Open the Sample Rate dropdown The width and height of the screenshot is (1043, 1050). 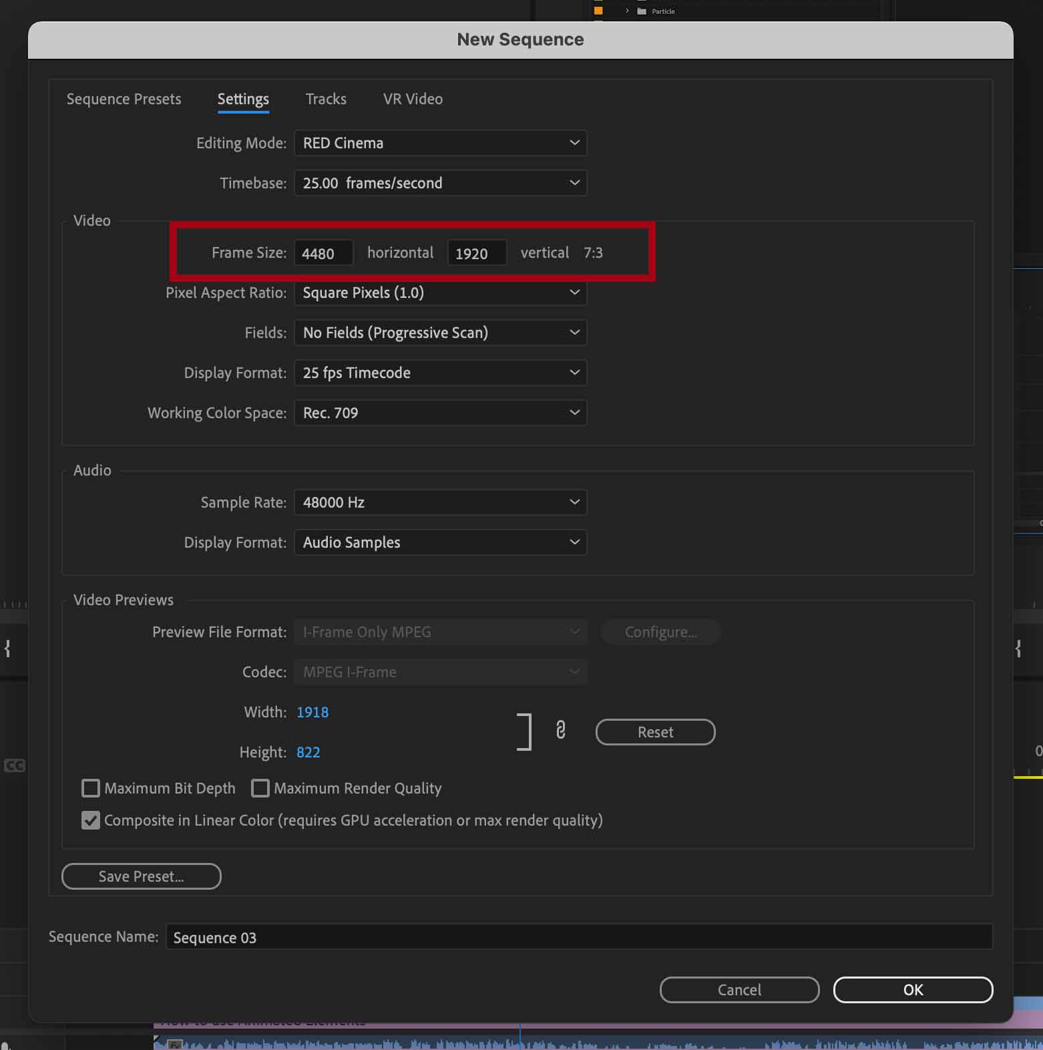pos(440,502)
